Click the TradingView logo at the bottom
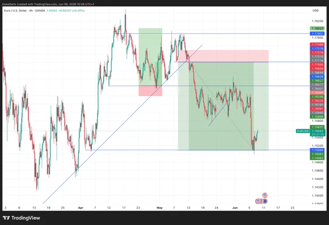329x225 pixels. click(x=21, y=218)
